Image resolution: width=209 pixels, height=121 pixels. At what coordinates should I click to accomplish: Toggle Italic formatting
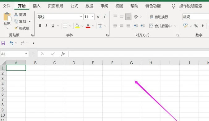pyautogui.click(x=46, y=25)
